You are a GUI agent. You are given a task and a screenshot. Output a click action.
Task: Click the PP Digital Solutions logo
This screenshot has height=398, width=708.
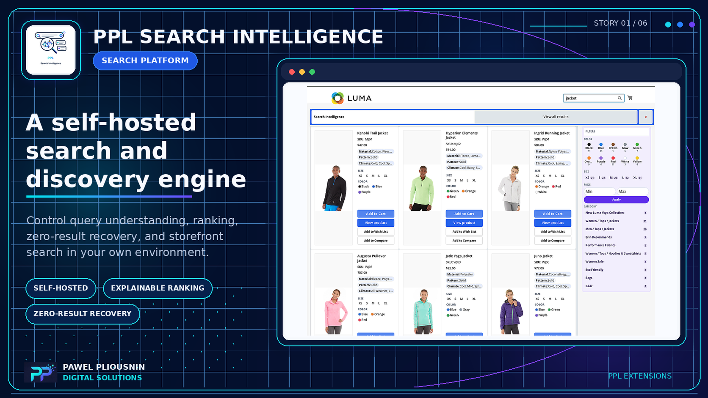coord(41,373)
